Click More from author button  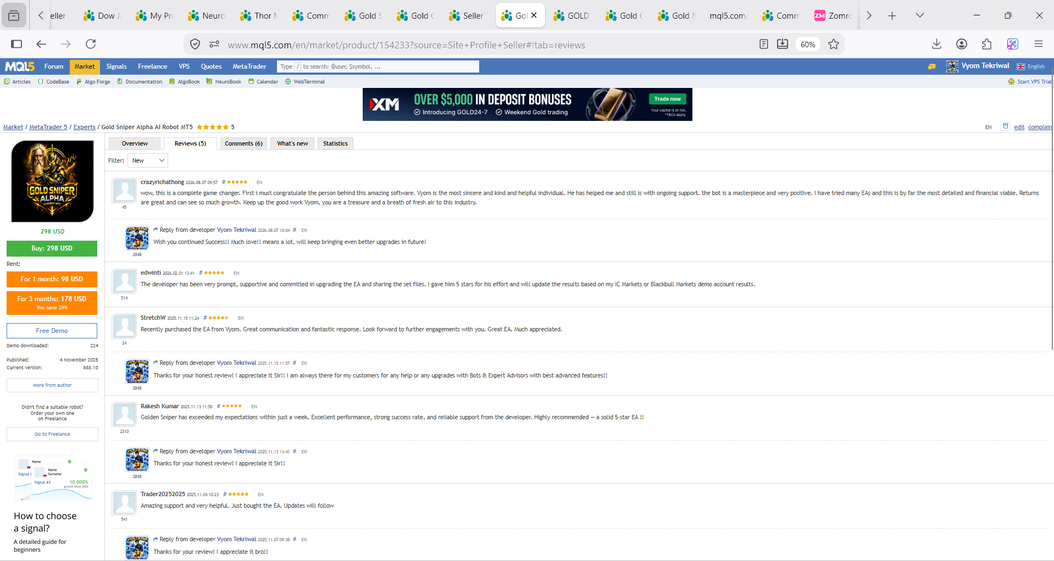52,385
